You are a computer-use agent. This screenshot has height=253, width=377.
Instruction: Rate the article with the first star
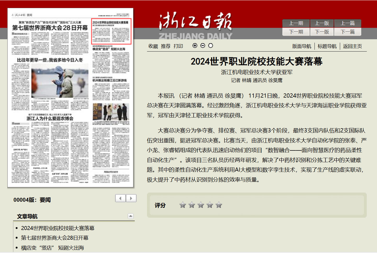pyautogui.click(x=183, y=205)
